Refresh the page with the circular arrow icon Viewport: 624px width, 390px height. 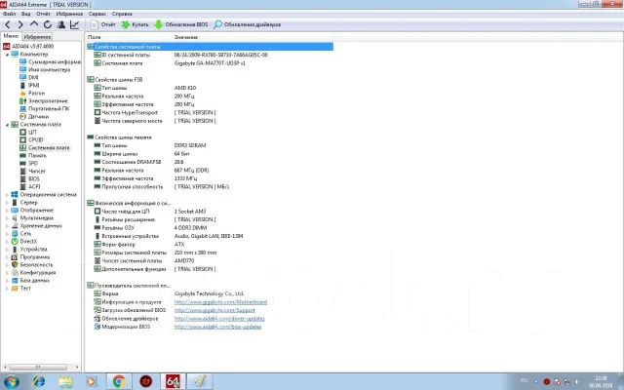pos(48,24)
